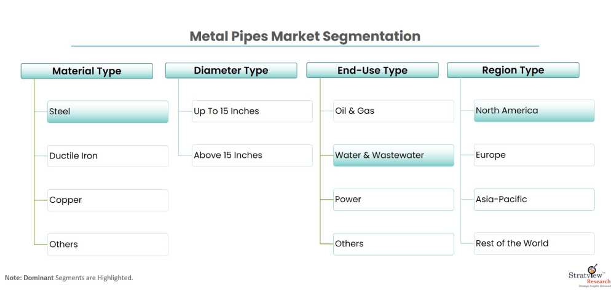
Task: Click Others under End-Use Type
Action: [x=393, y=244]
